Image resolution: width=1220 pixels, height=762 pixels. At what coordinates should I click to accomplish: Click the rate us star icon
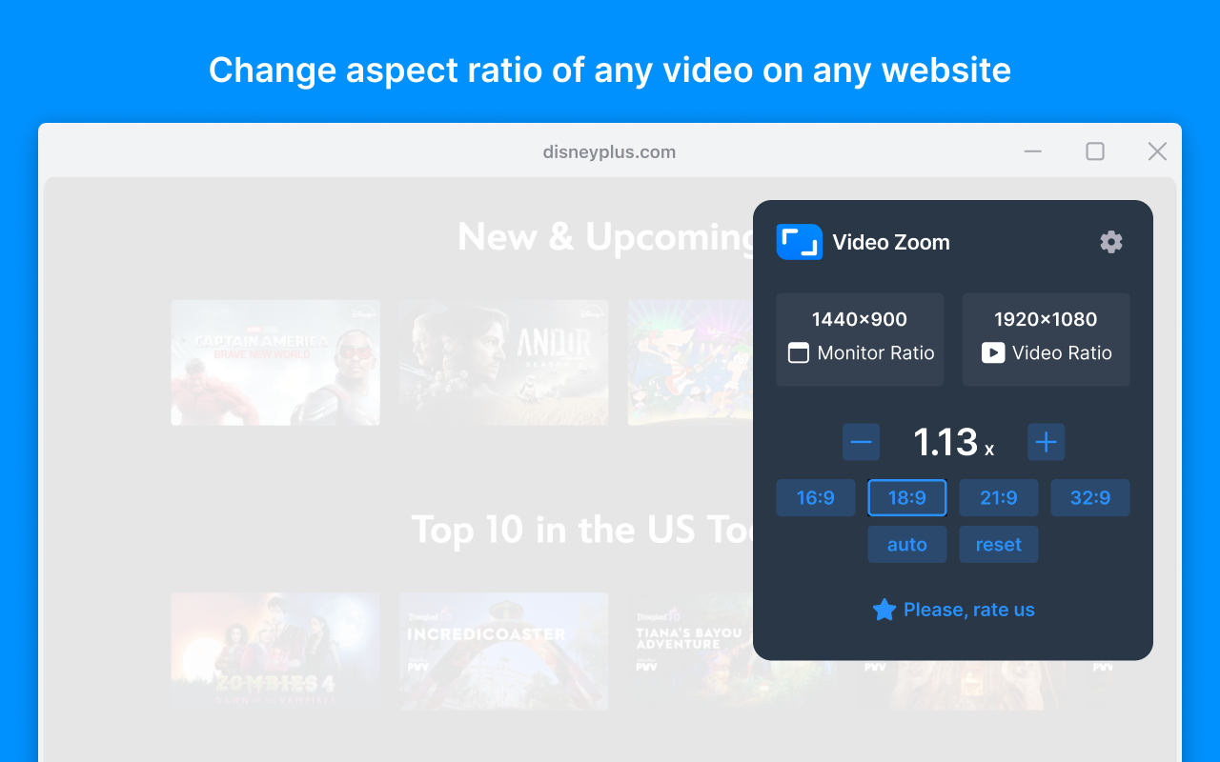tap(884, 610)
